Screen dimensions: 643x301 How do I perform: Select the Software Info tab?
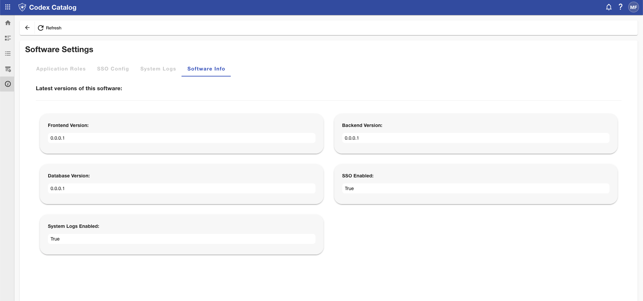click(x=206, y=69)
